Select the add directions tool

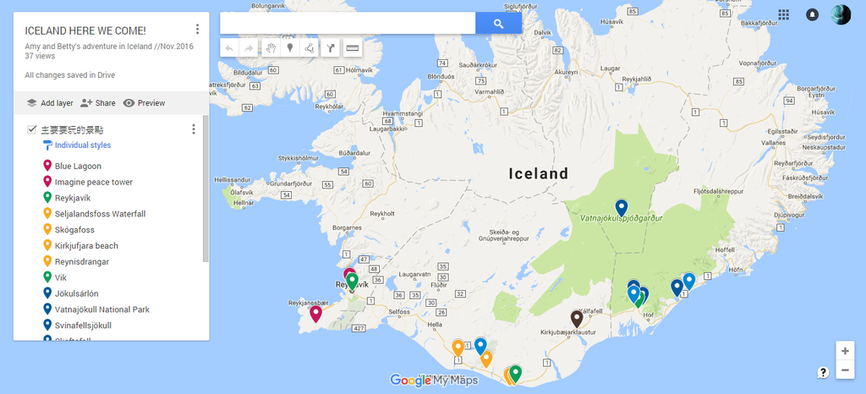point(331,48)
